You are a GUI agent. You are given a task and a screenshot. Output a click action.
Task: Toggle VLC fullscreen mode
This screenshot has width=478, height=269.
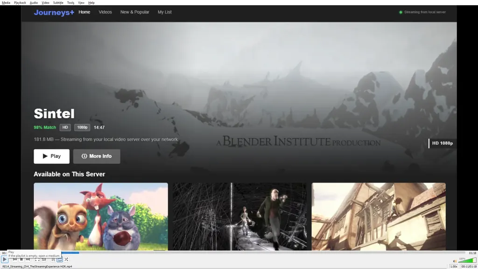pos(37,260)
